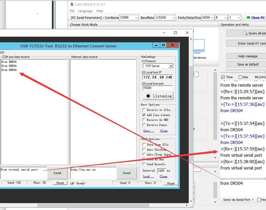Open the stop bits 1 dropdown
The height and width of the screenshot is (210, 266).
click(x=239, y=18)
